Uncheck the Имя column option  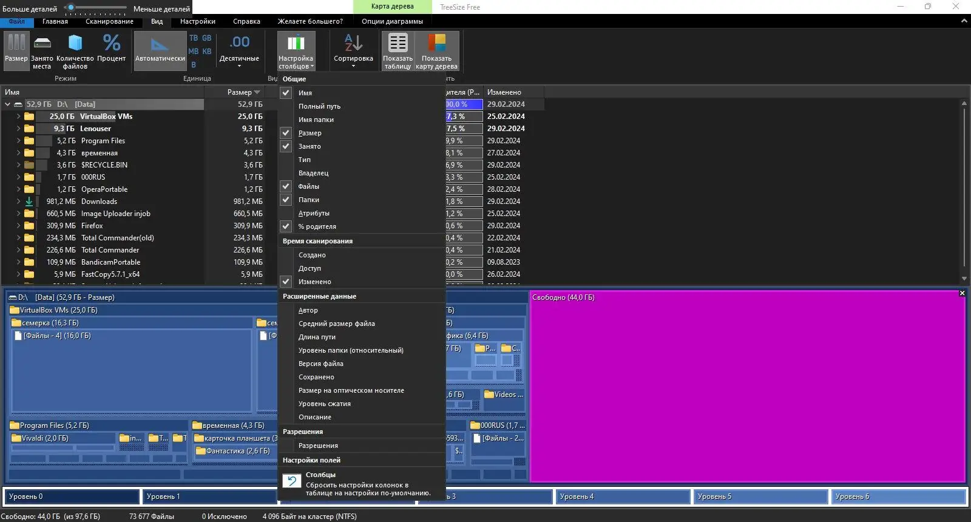(286, 93)
